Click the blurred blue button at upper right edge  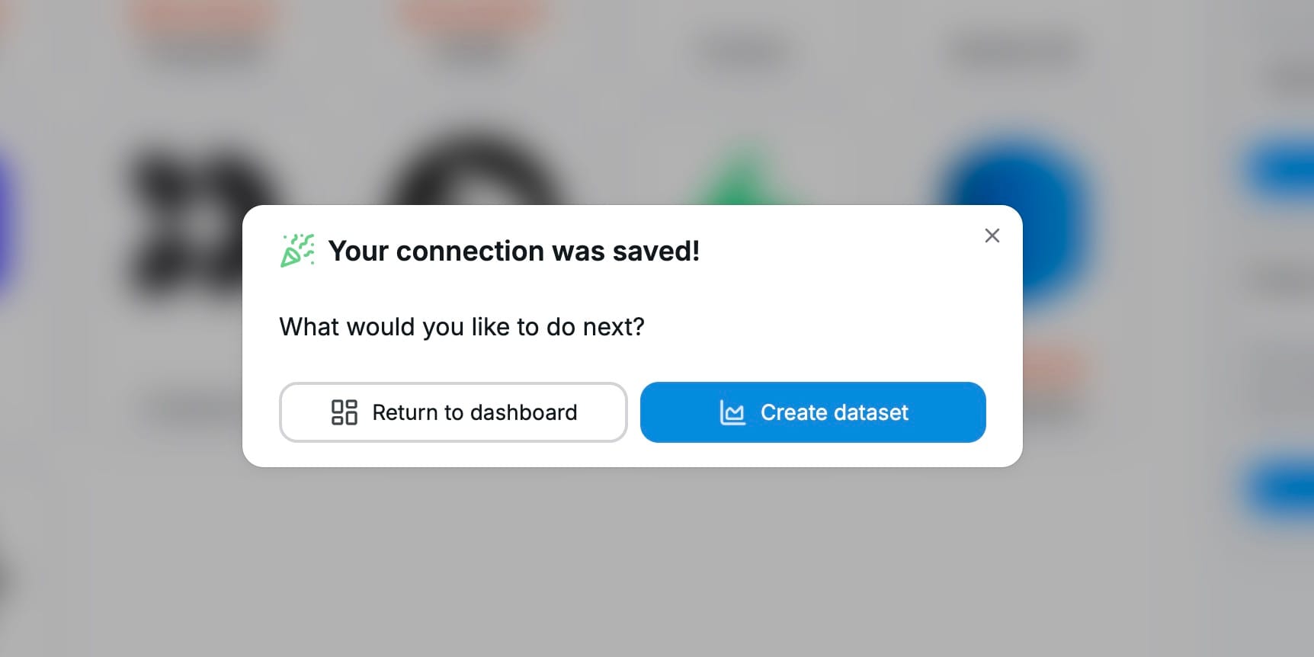tap(1284, 168)
